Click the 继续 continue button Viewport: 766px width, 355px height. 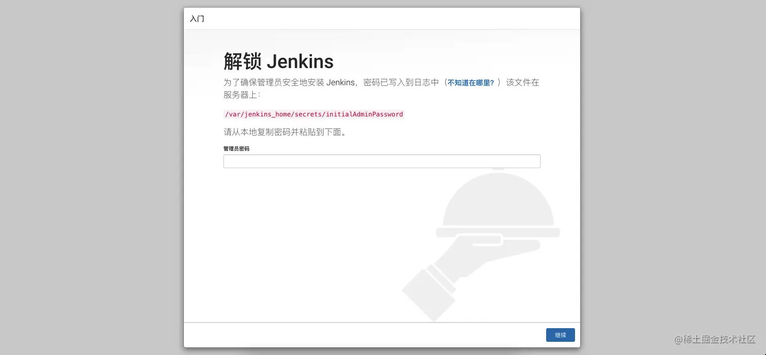pyautogui.click(x=560, y=335)
